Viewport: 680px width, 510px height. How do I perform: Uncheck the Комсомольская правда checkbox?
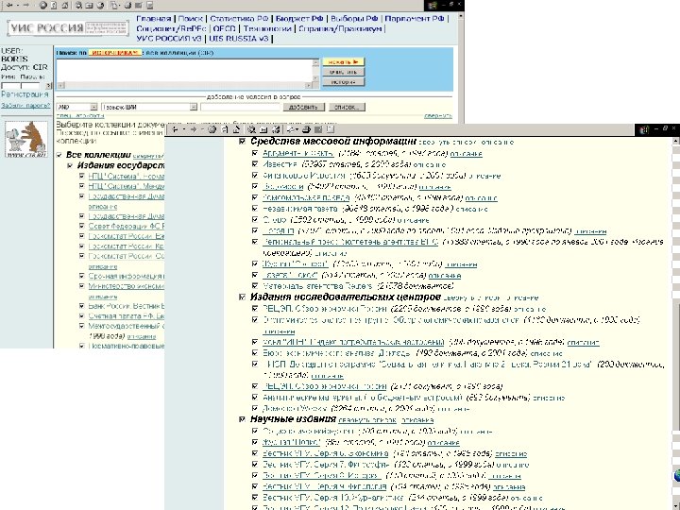255,197
